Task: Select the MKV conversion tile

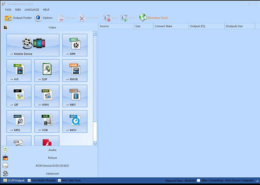Action: [75, 96]
